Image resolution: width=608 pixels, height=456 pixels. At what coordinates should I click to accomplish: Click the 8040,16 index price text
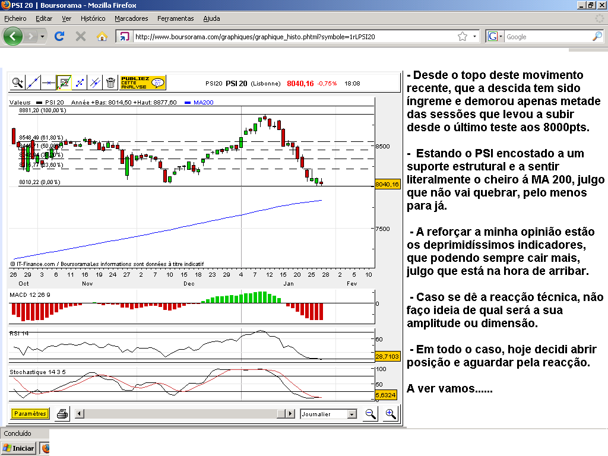(300, 83)
